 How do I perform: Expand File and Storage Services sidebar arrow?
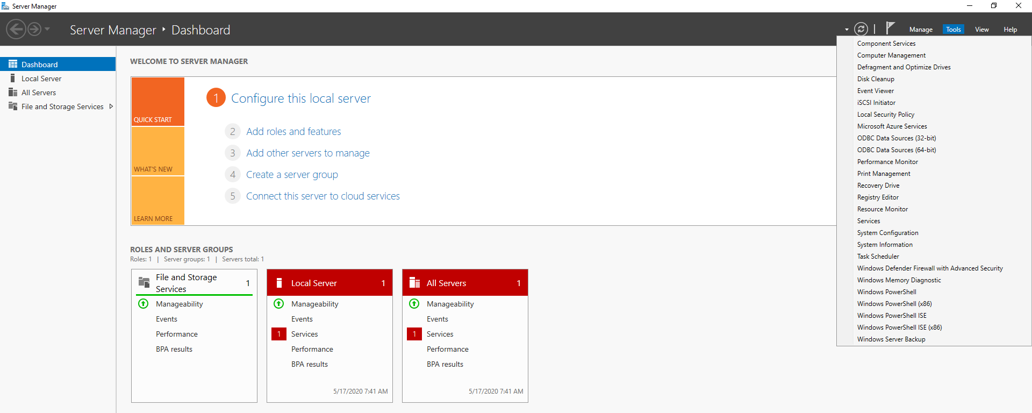111,106
